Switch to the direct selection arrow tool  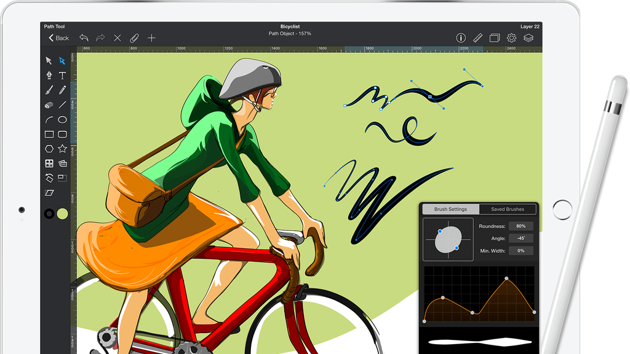point(63,60)
